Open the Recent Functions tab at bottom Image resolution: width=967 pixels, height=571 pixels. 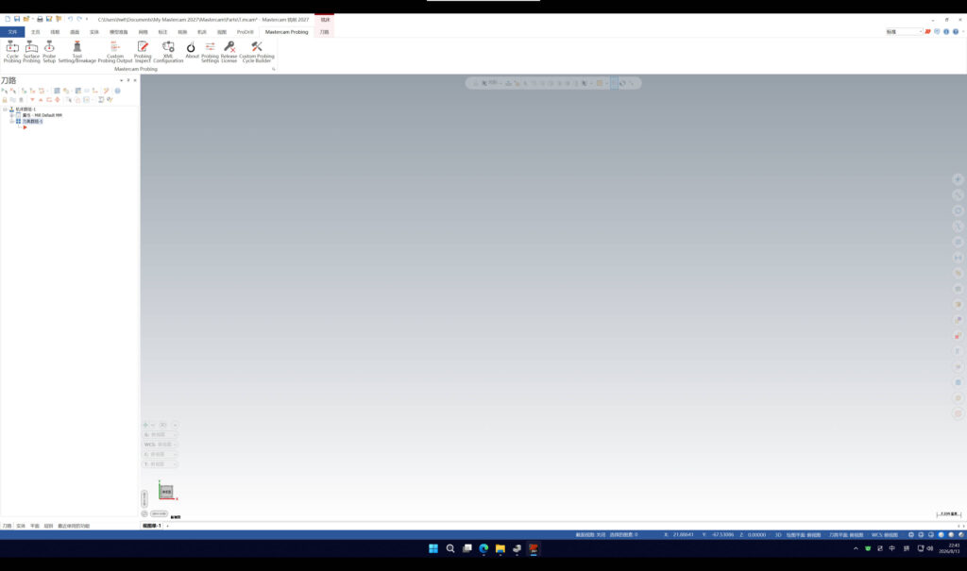coord(74,526)
